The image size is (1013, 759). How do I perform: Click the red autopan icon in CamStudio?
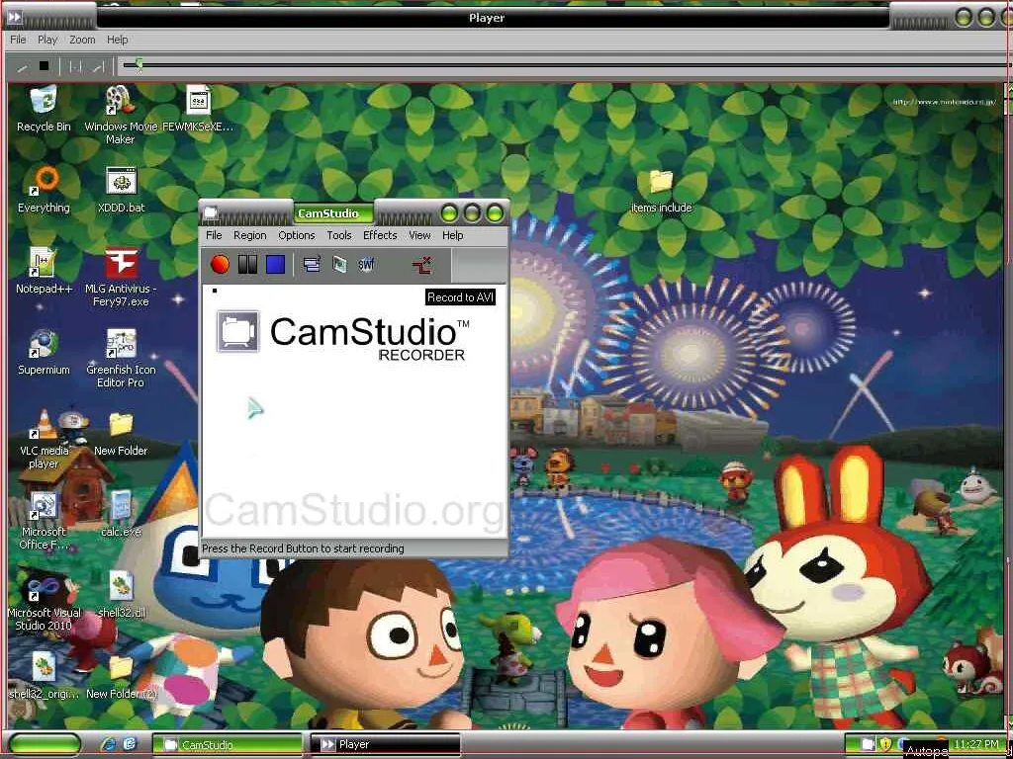pyautogui.click(x=421, y=265)
